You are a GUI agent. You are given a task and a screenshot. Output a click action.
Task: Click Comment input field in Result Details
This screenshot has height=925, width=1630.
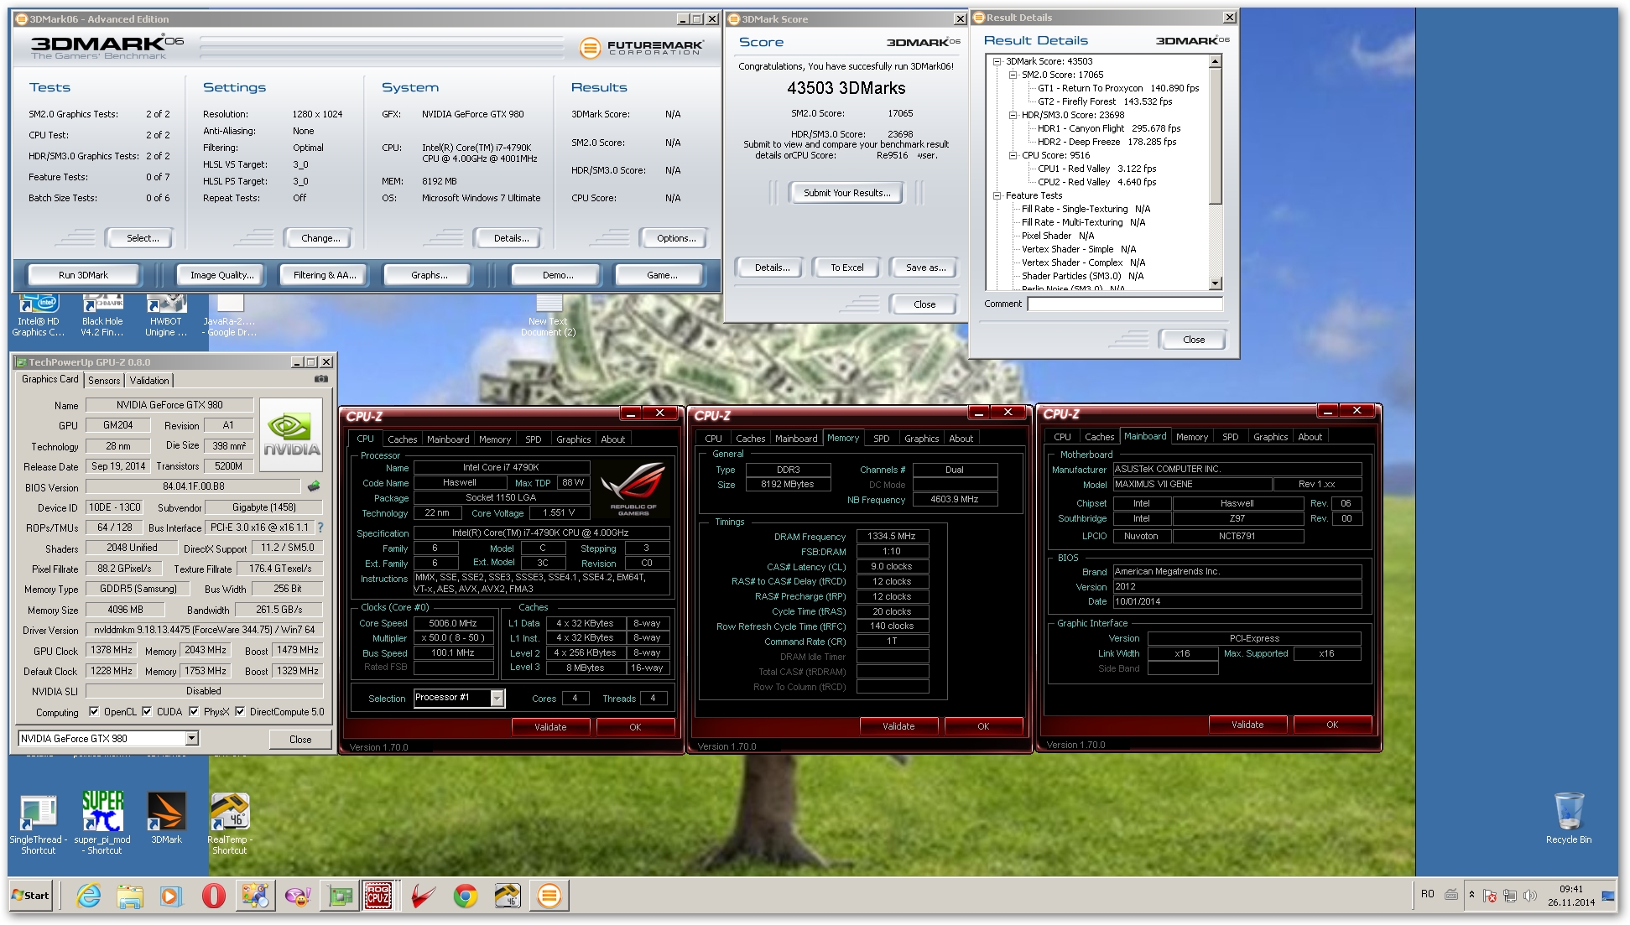pyautogui.click(x=1125, y=304)
